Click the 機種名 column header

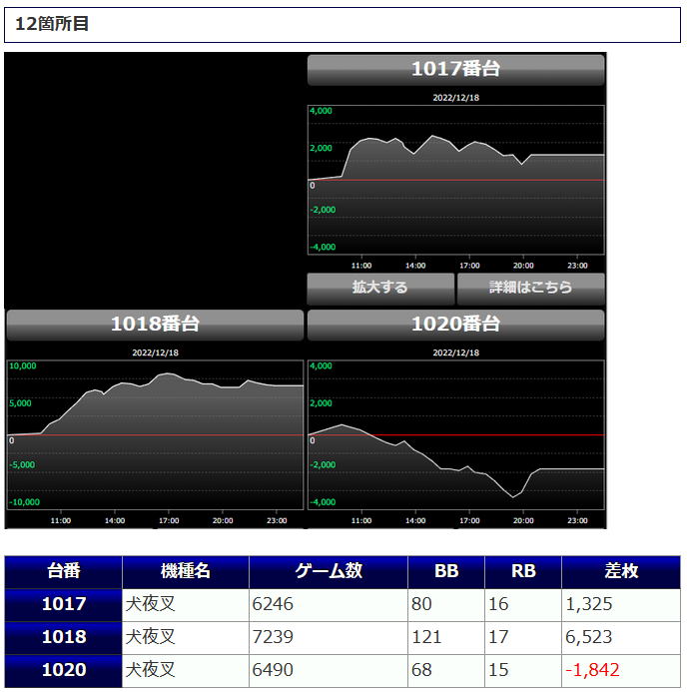coord(186,571)
